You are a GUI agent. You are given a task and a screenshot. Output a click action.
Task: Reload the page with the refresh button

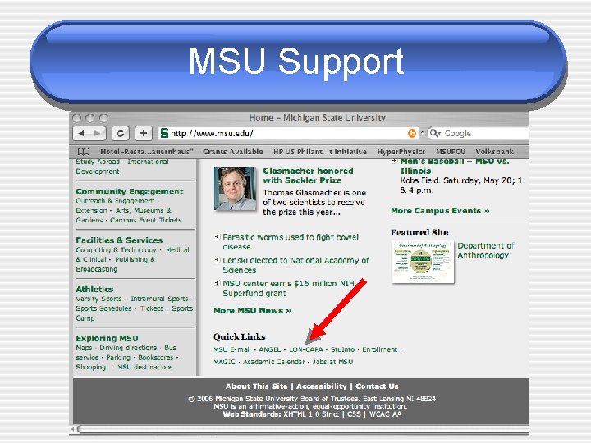tap(120, 133)
